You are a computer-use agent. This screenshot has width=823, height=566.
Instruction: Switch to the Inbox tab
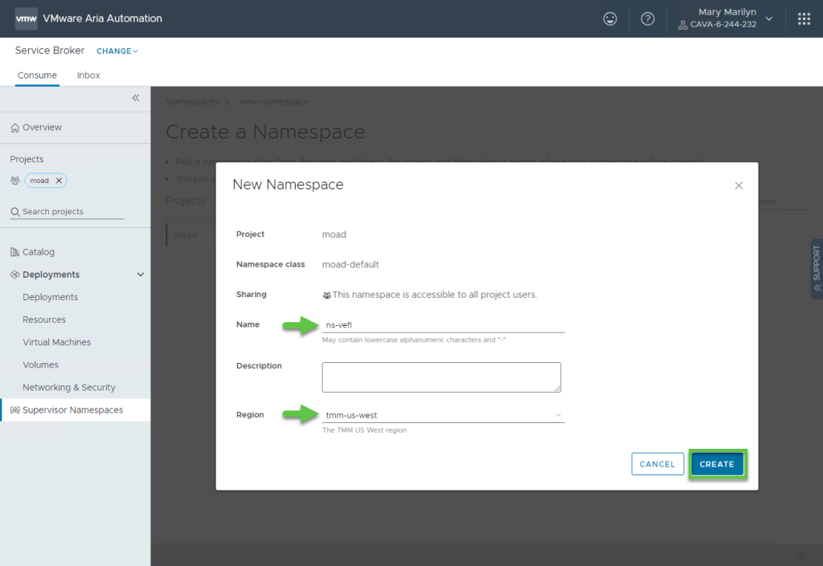pyautogui.click(x=88, y=75)
